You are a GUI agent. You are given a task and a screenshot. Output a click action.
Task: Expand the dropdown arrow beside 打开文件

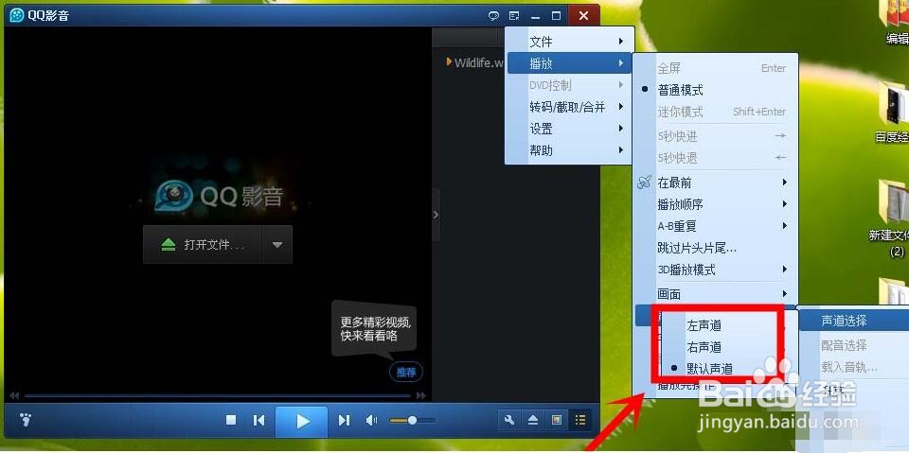pos(277,244)
